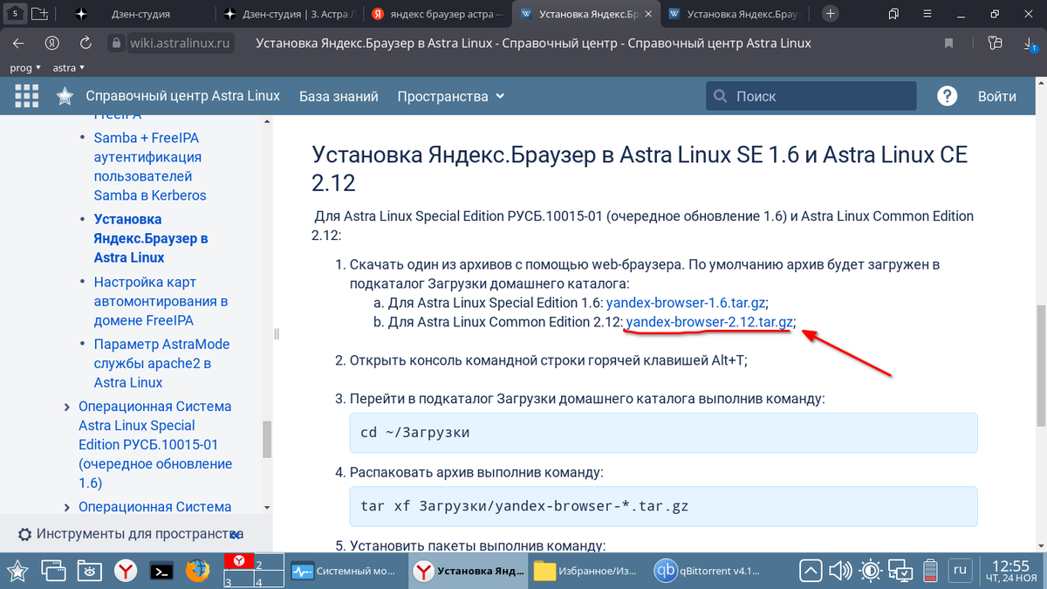Open volume control in system tray
Screen dimensions: 1047x589
point(840,571)
